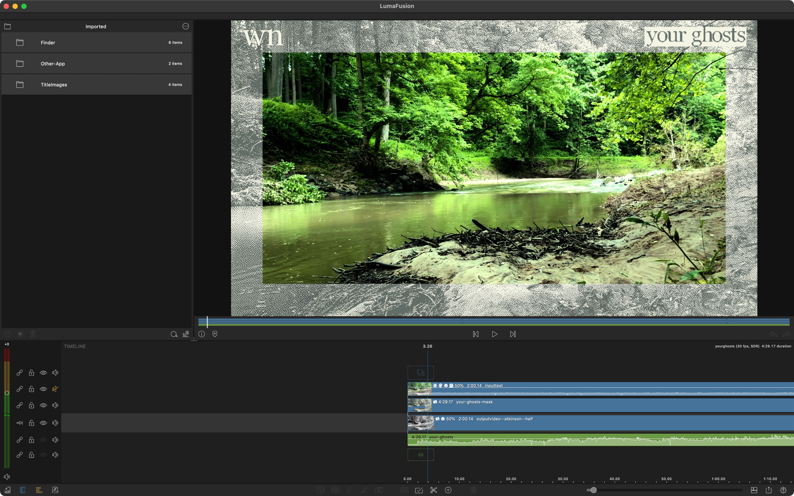
Task: Adjust the timeline zoom slider
Action: (x=593, y=490)
